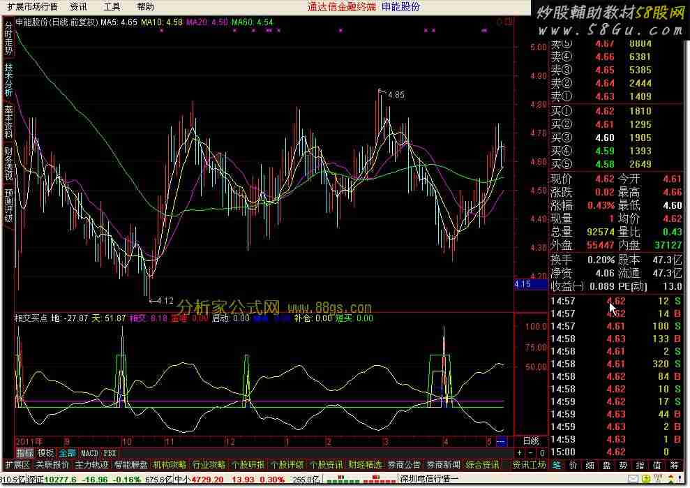Select the 值 tab in quote panel
Viewport: 690px width, 488px height.
click(657, 465)
